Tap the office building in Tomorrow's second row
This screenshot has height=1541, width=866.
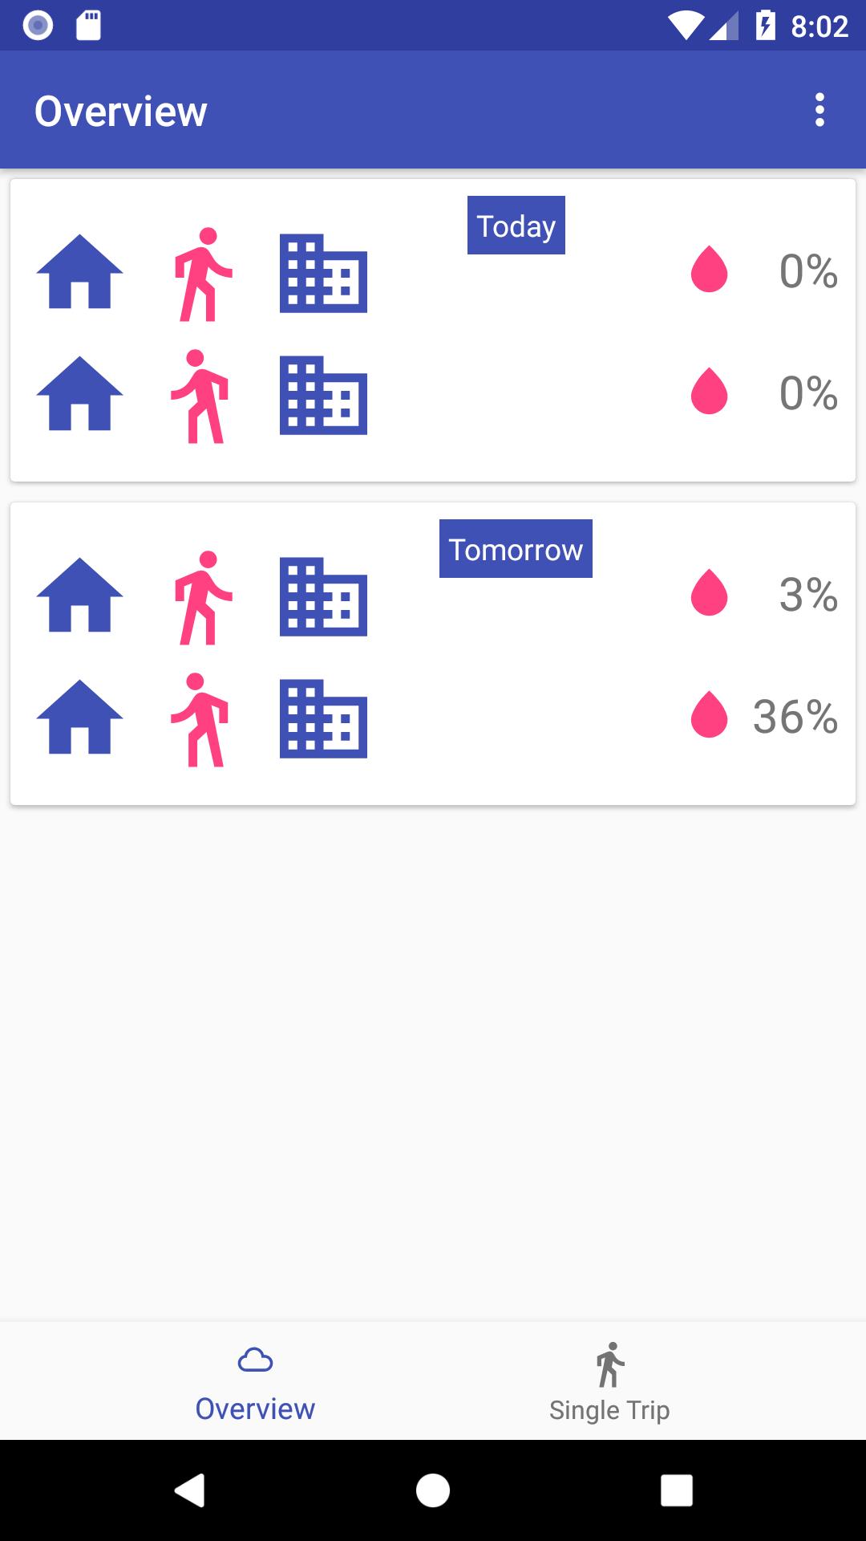coord(323,718)
